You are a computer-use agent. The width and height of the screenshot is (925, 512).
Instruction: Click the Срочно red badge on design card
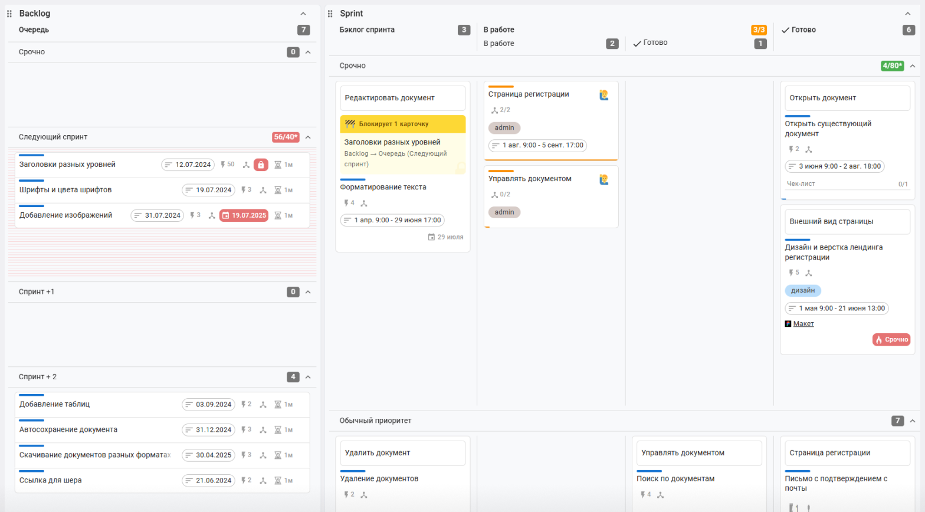point(891,340)
